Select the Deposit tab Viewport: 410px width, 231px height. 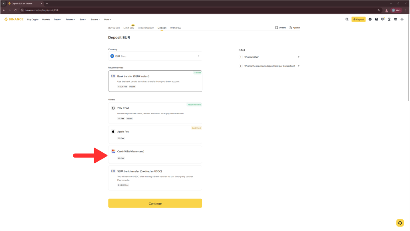coord(162,28)
